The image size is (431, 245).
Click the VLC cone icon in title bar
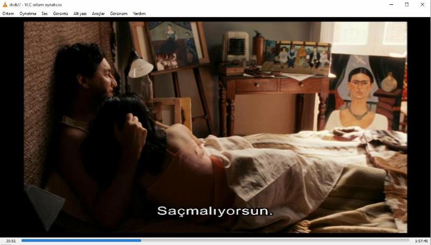tap(5, 4)
